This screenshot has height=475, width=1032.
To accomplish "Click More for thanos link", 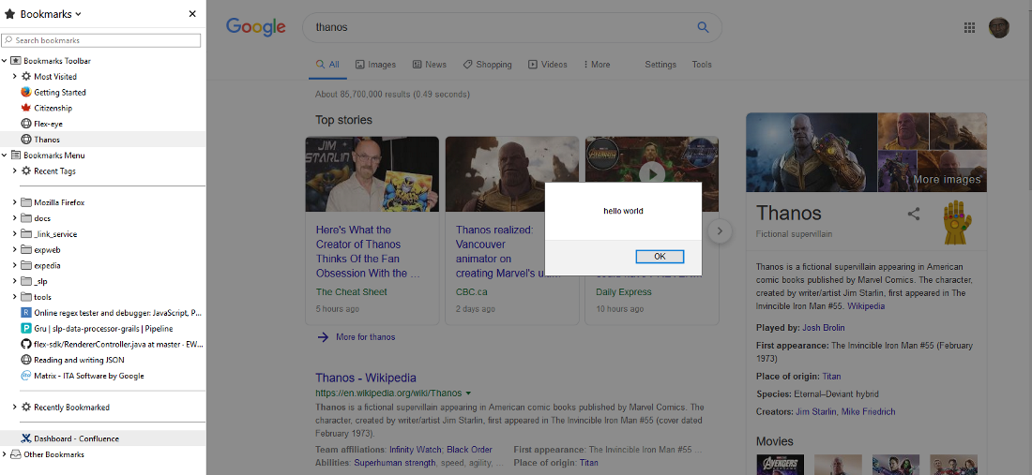I will pyautogui.click(x=365, y=337).
